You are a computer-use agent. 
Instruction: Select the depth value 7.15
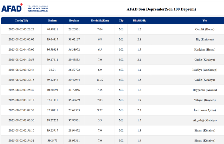click(100, 90)
